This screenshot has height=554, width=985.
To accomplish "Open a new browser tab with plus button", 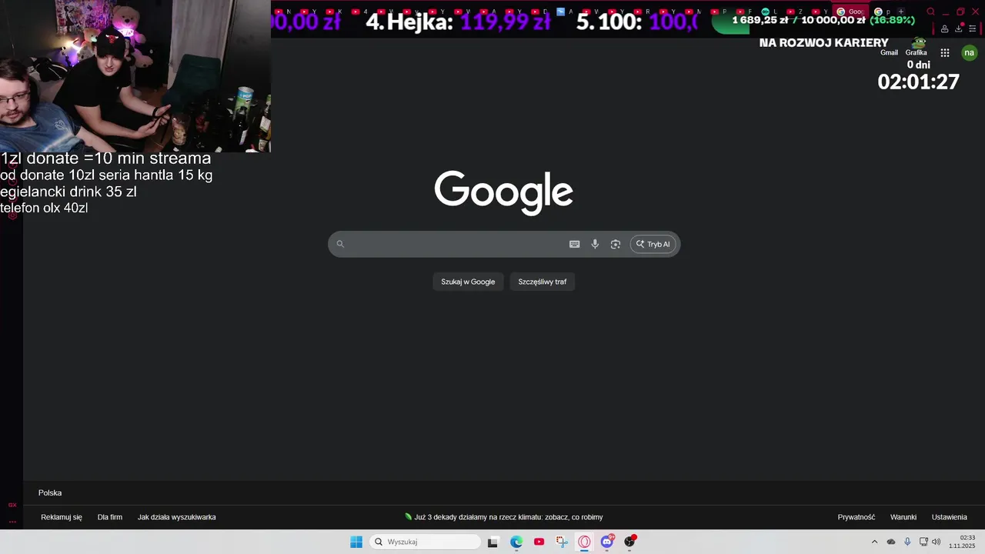I will click(x=901, y=12).
